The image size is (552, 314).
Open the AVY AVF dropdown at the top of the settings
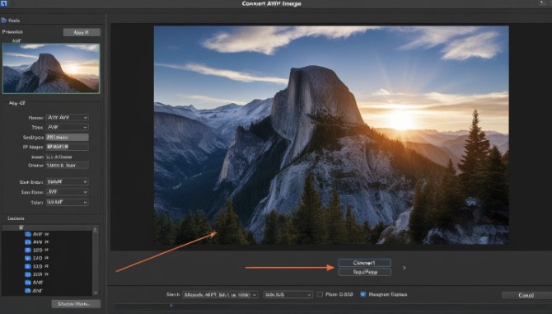[x=68, y=117]
